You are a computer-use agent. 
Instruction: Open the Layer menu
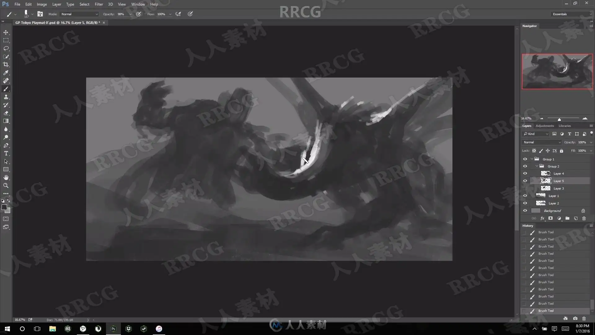click(x=57, y=4)
